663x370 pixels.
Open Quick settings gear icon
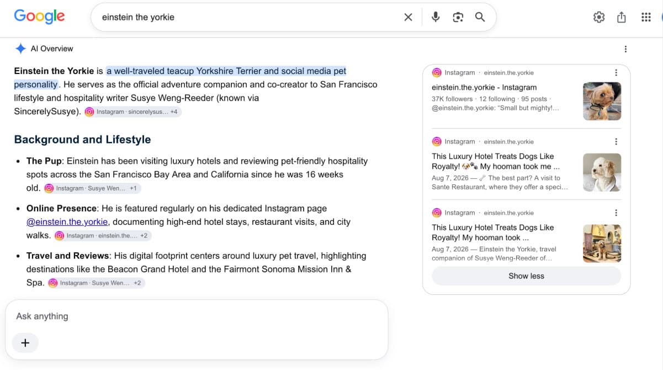599,17
